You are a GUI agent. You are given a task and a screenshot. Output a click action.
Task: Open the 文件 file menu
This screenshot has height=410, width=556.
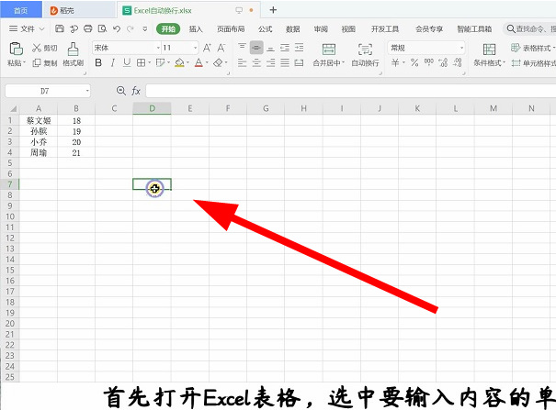[27, 28]
